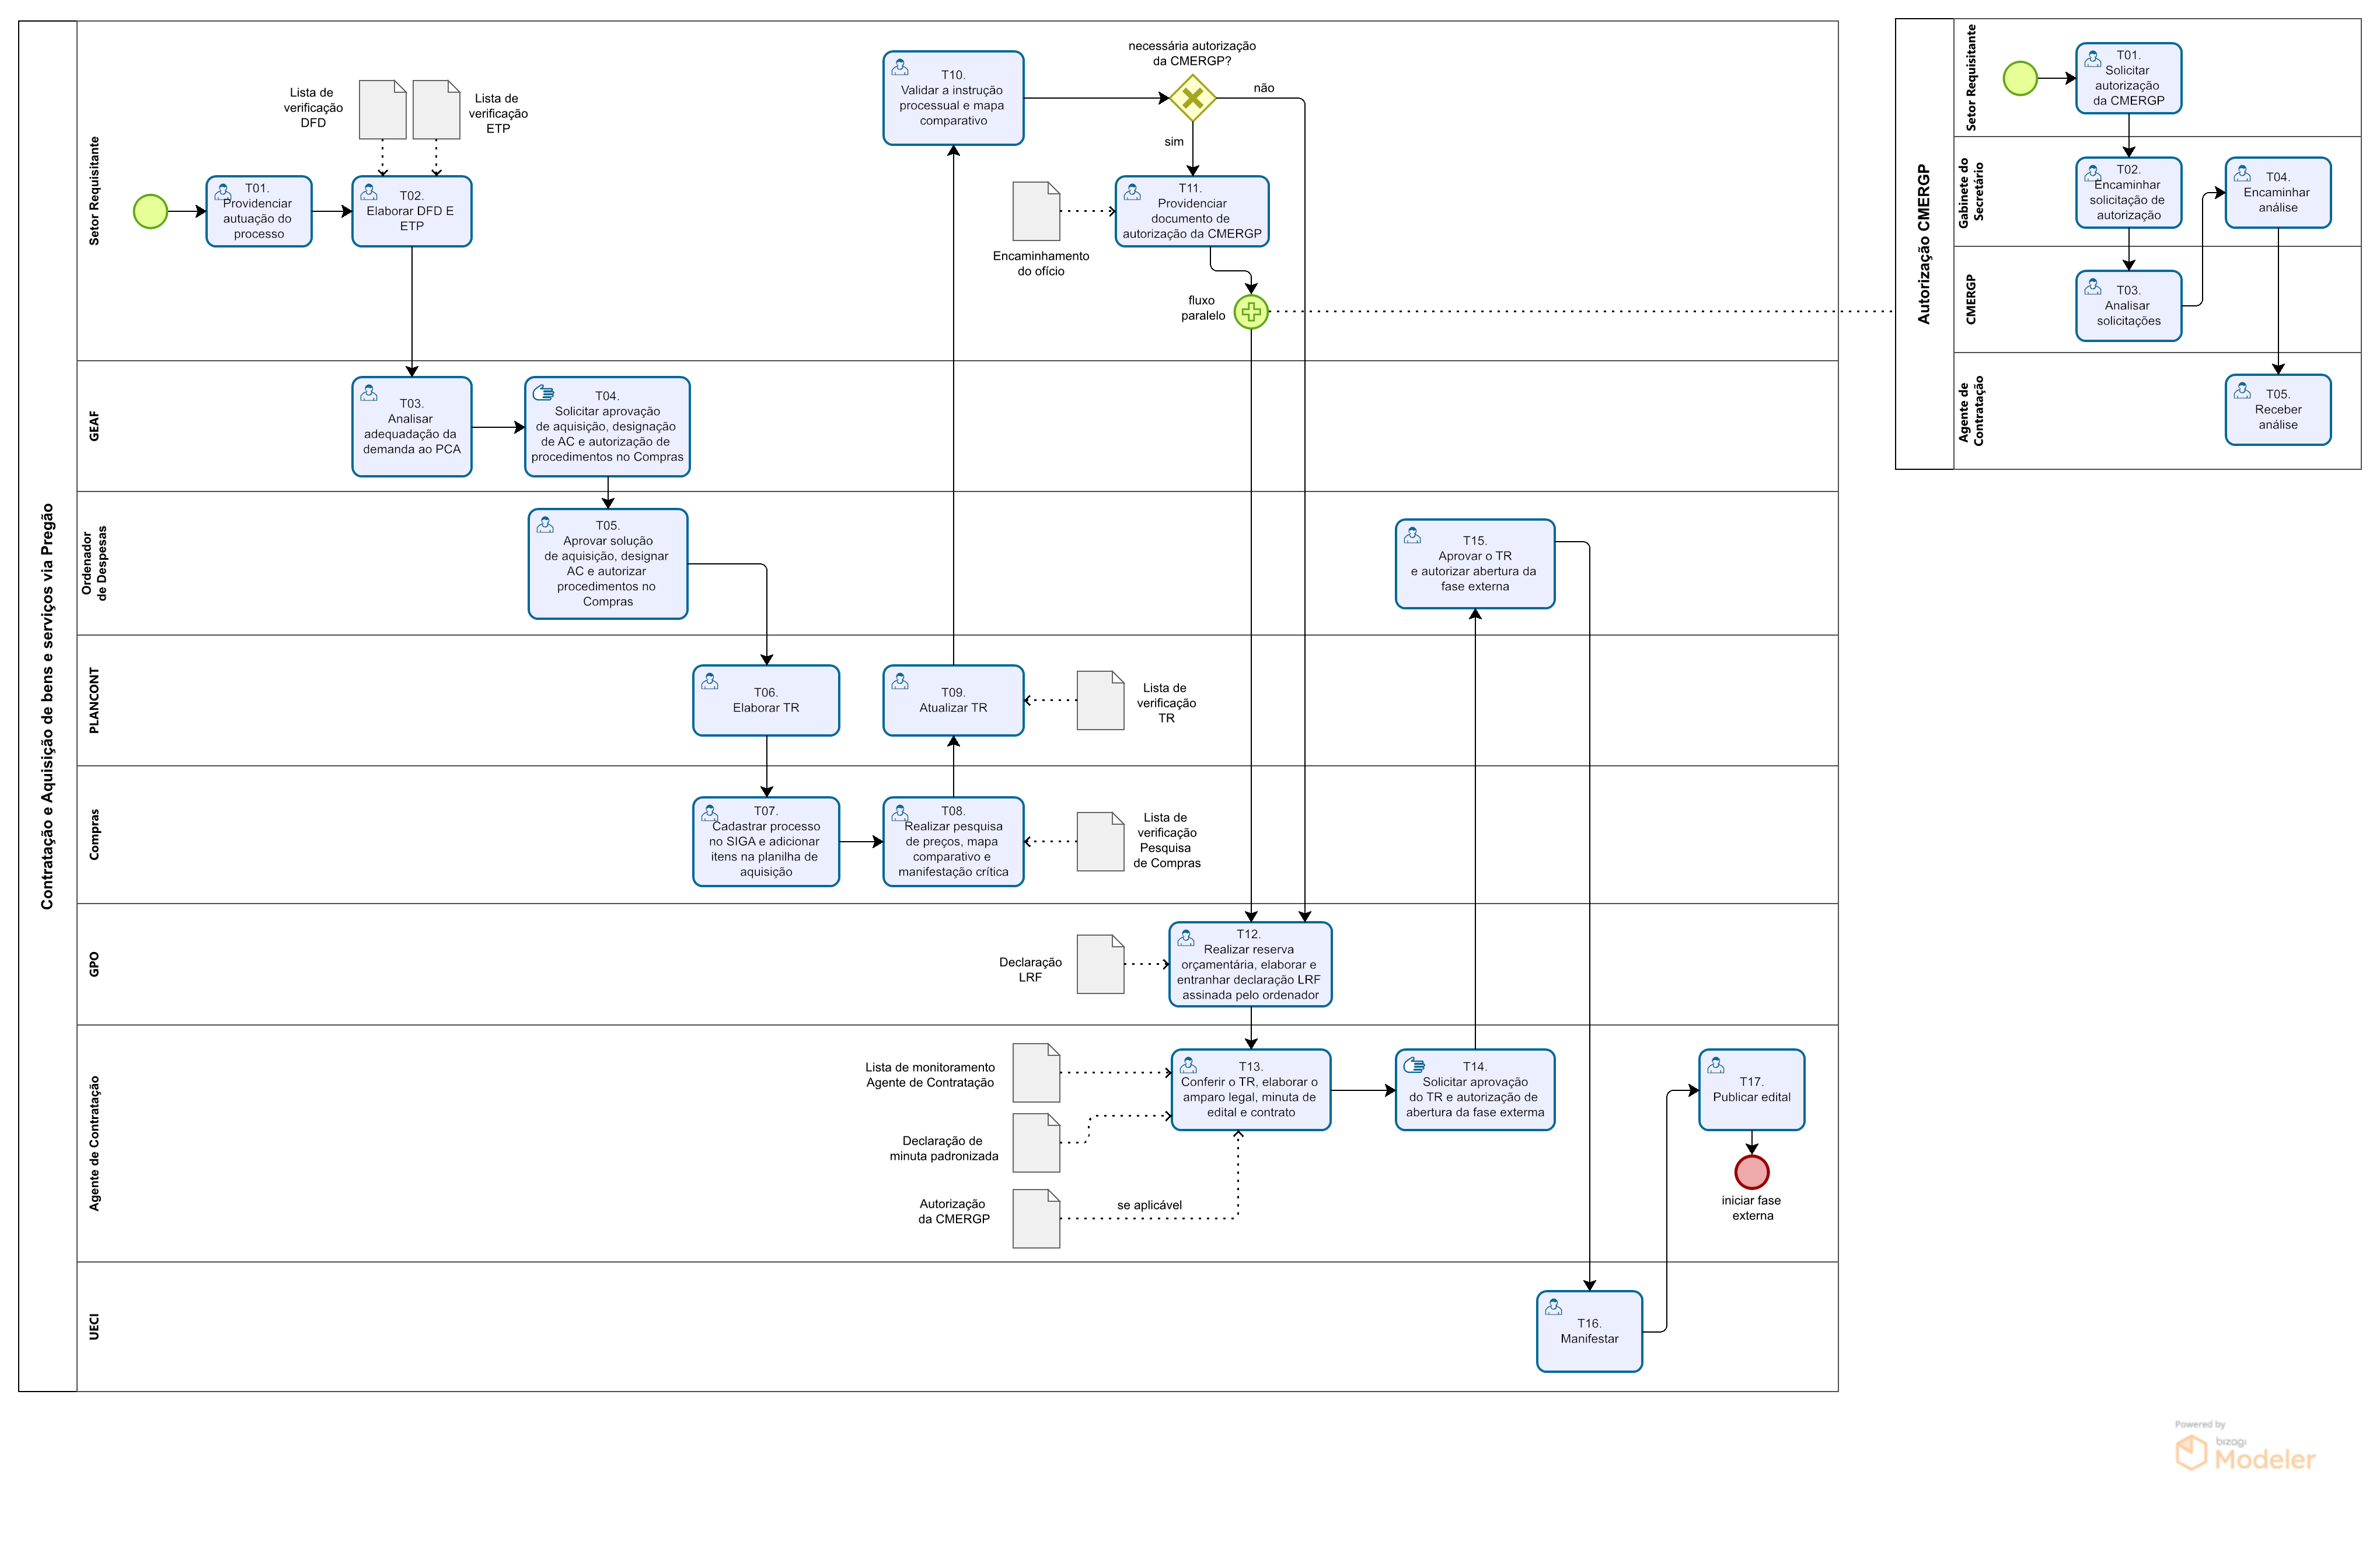
Task: Select the 'Lista de verificação TR' document icon
Action: click(1100, 700)
